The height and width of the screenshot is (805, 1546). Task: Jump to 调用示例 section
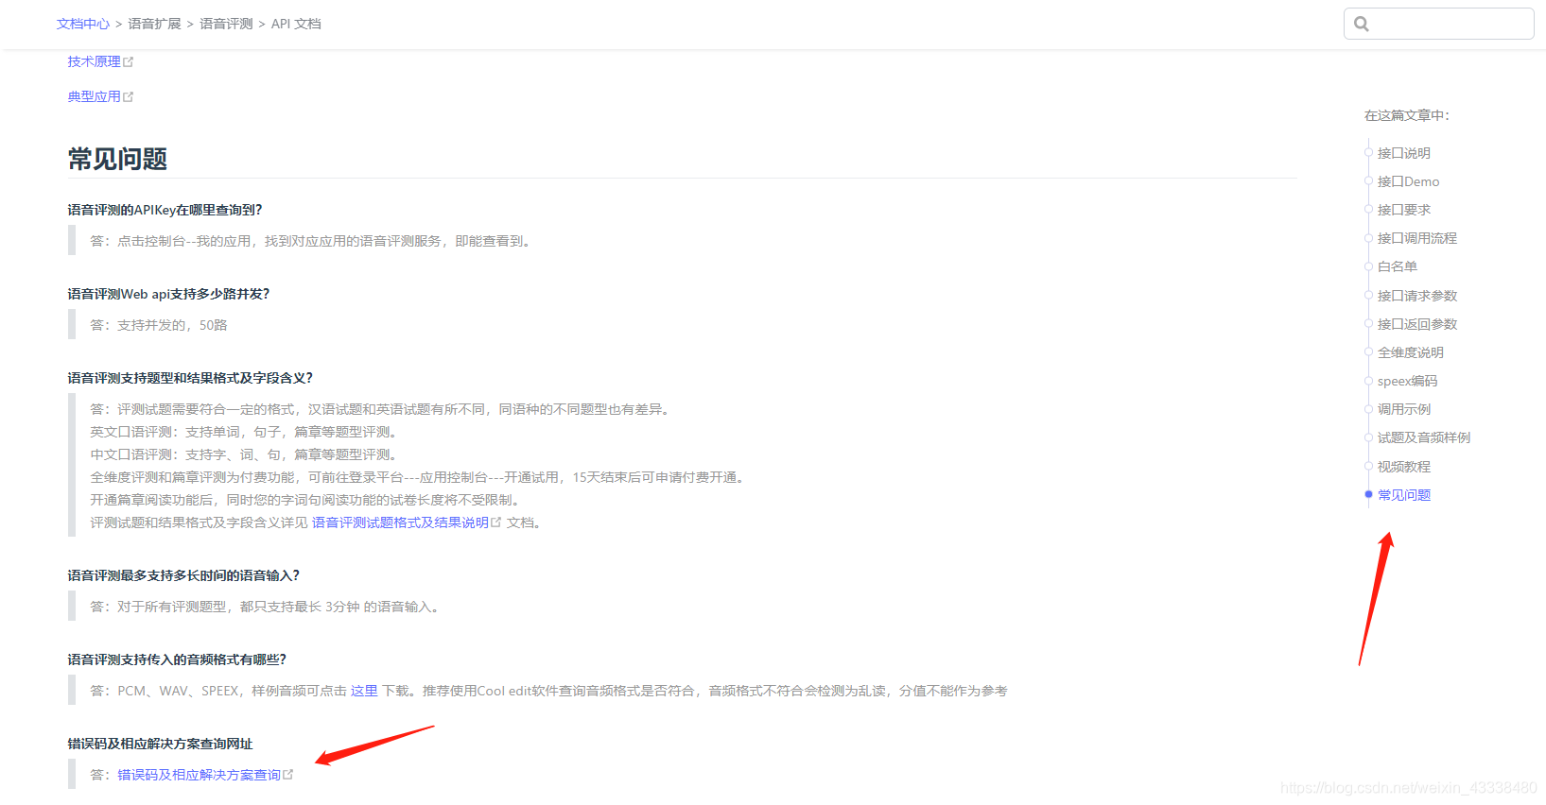pos(1404,409)
